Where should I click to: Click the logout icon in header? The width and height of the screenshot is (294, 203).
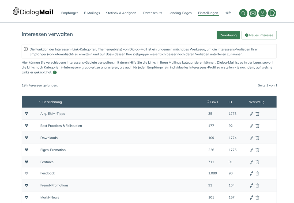[272, 13]
